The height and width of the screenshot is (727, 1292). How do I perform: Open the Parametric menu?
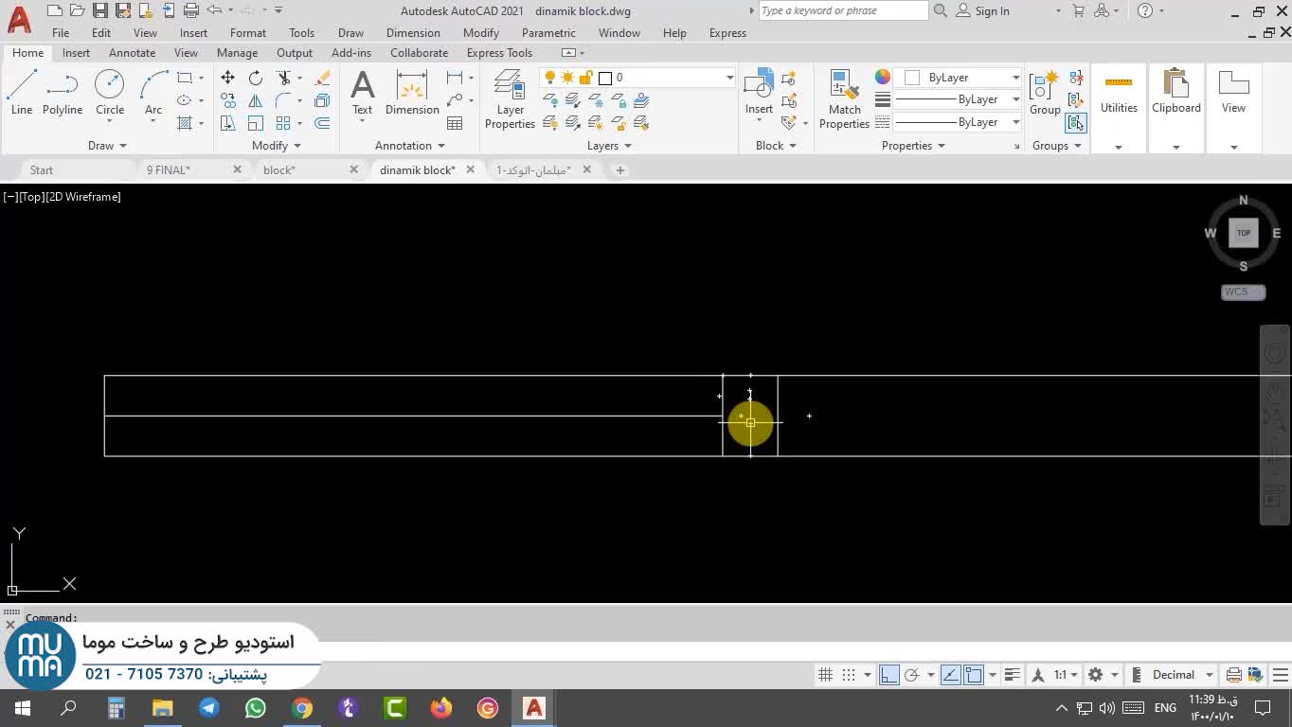click(547, 33)
